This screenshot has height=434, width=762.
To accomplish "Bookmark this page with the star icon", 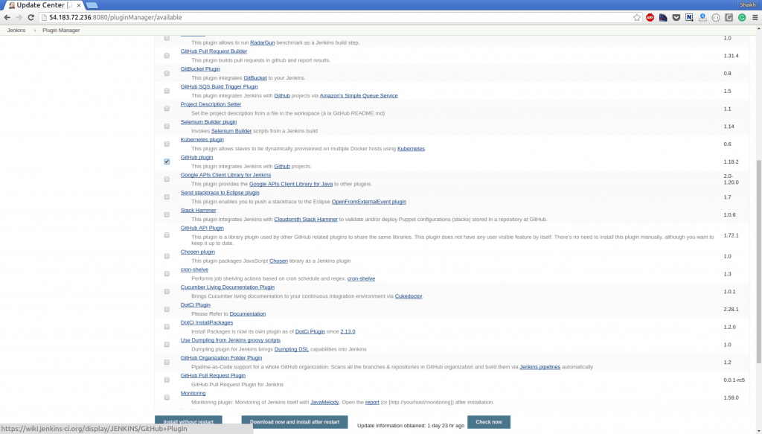I will pyautogui.click(x=635, y=17).
